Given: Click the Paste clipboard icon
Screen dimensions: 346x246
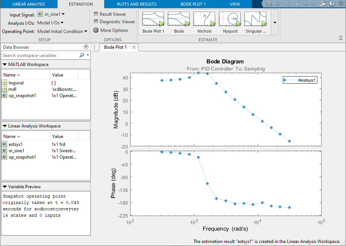Looking at the screenshot, I should click(296, 3).
